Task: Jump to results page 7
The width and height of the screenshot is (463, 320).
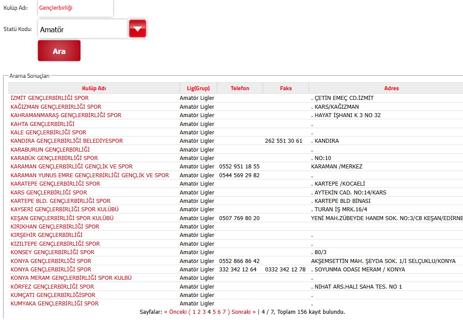Action: 224,312
